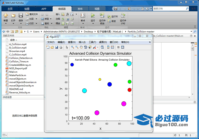199x139 pixels.
Task: Click the search documentation magnifier button
Action: (x=187, y=9)
